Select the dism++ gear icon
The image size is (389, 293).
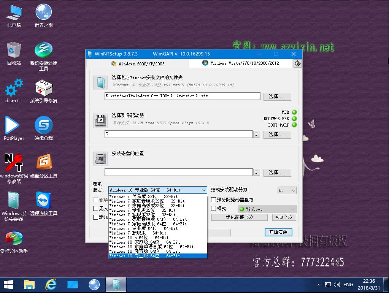pyautogui.click(x=14, y=91)
